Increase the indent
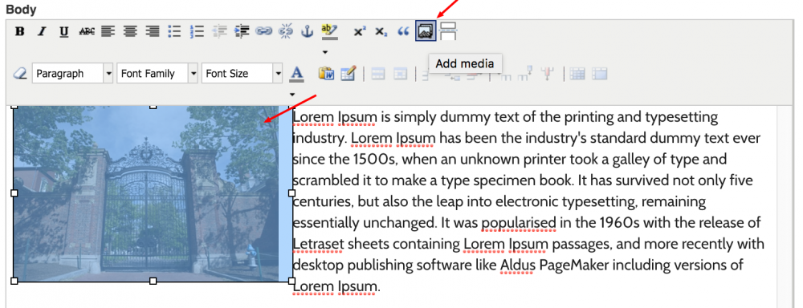Viewport: 803px width, 308px height. pyautogui.click(x=241, y=32)
